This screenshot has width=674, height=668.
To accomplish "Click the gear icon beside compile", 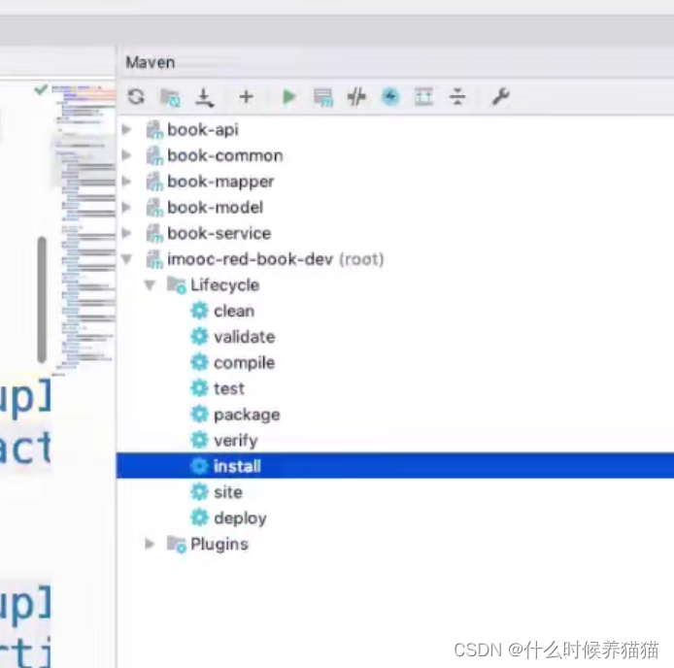I will 199,362.
